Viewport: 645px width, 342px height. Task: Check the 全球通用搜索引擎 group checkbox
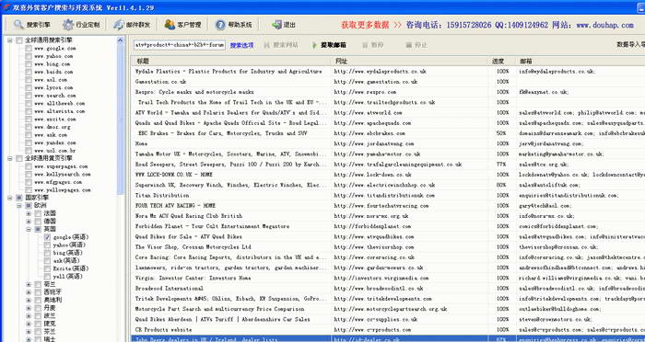click(19, 40)
